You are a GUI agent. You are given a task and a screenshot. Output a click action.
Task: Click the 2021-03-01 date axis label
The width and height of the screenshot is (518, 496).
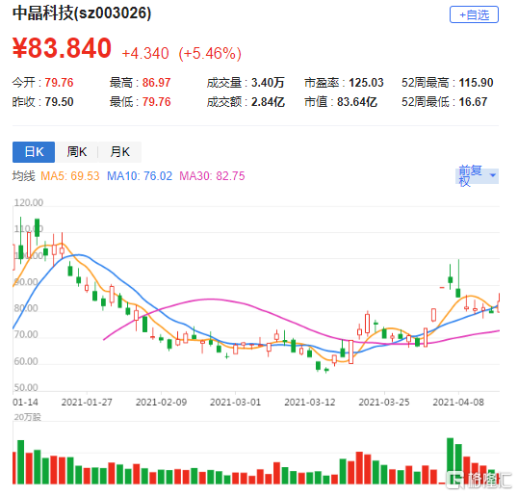[236, 403]
